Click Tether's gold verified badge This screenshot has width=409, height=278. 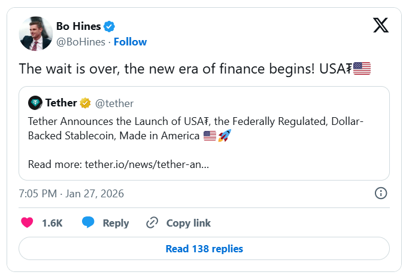pos(85,103)
